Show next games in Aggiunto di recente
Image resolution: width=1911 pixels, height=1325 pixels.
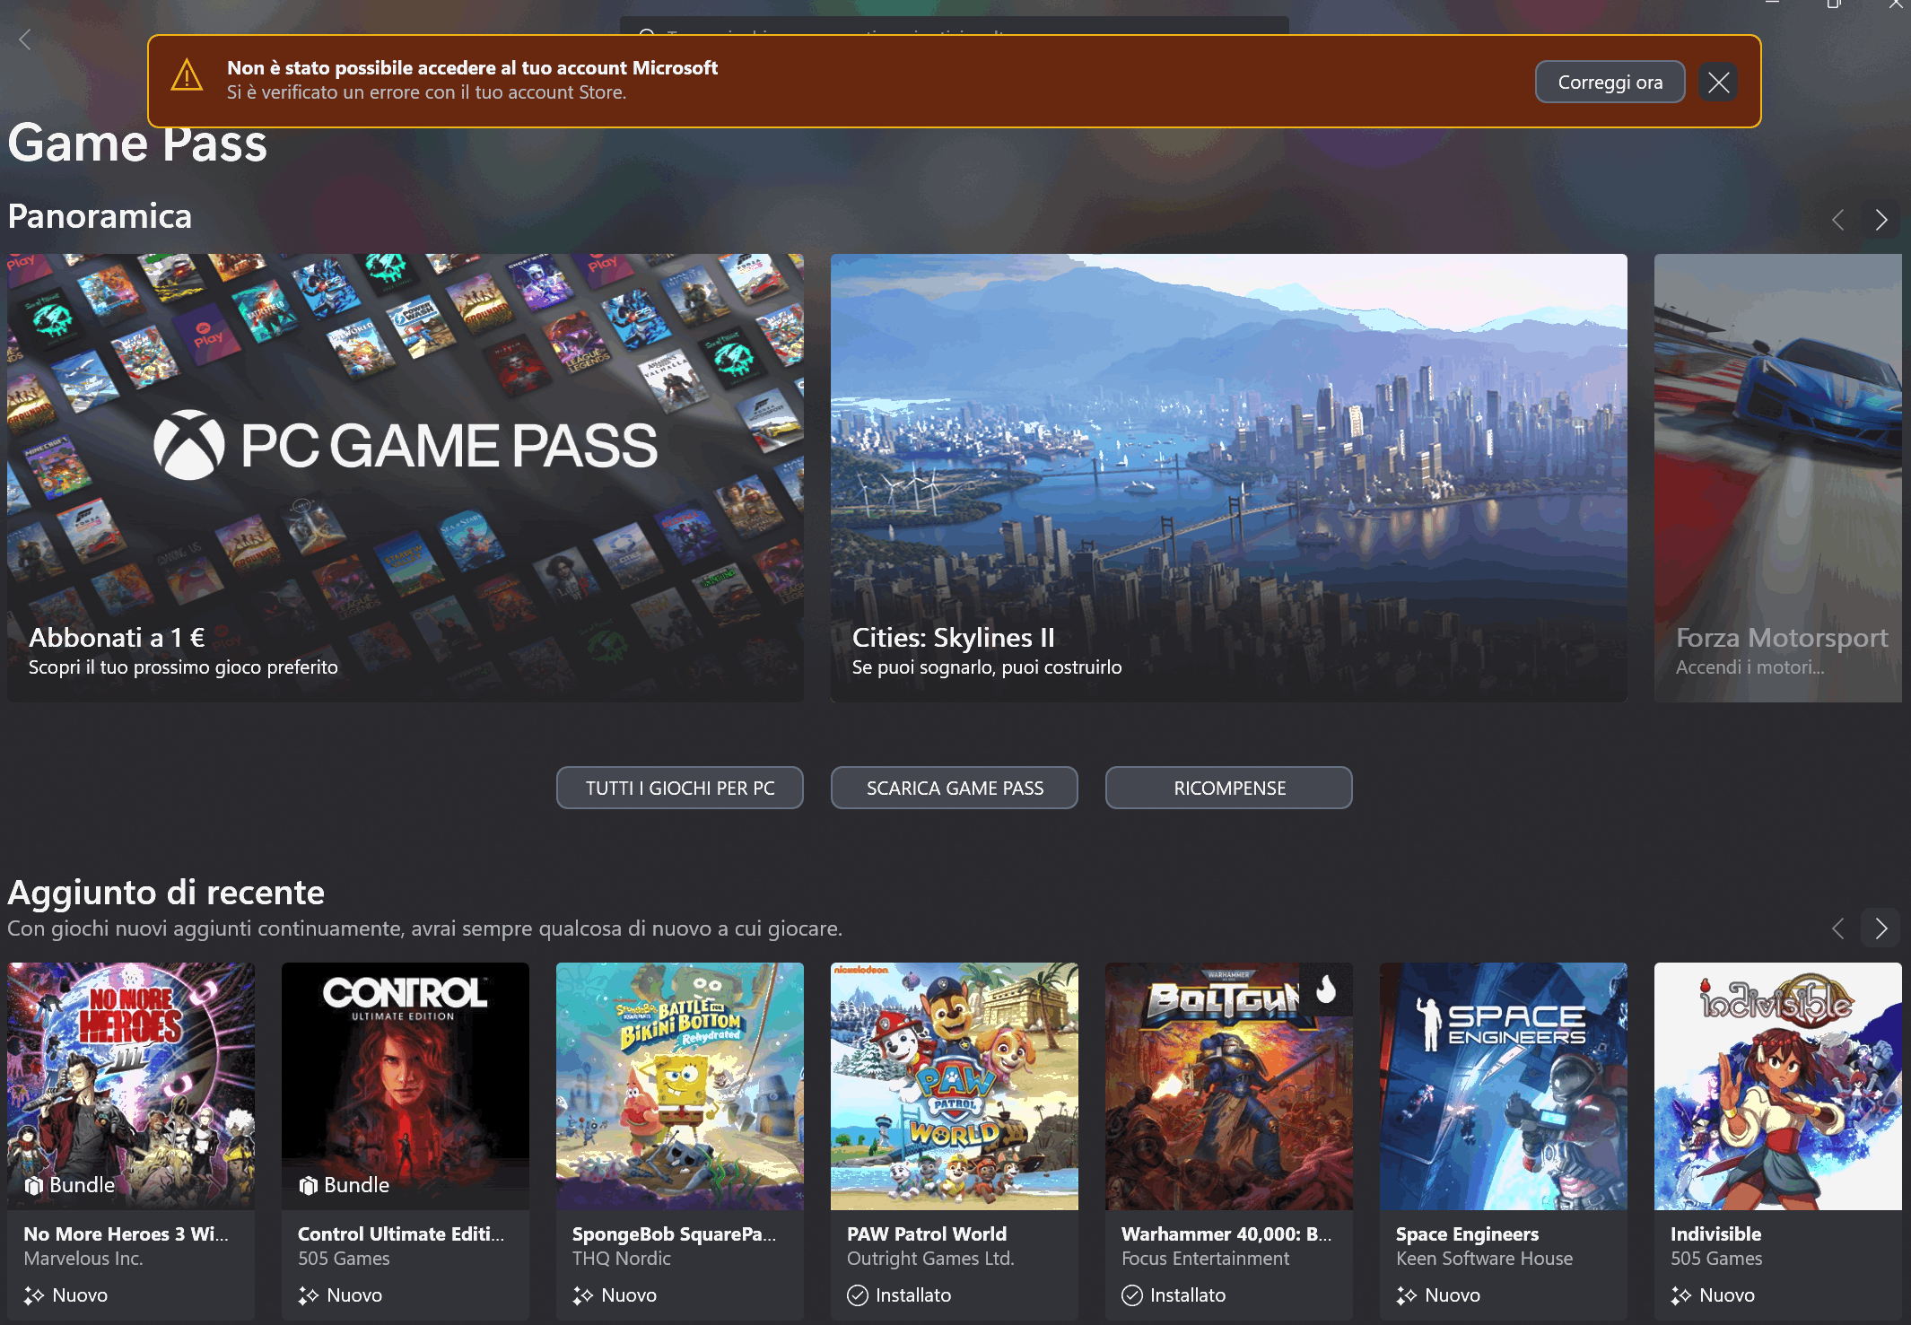1880,928
